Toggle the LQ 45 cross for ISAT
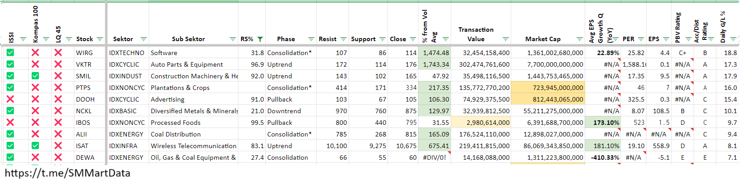The image size is (741, 183). click(x=58, y=146)
